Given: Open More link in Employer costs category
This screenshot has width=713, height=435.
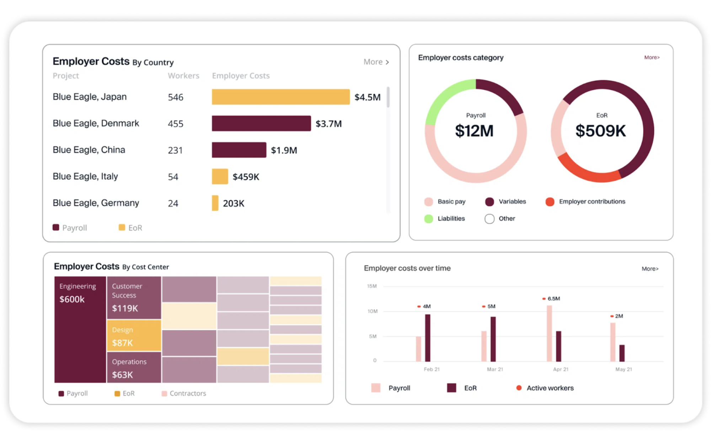Looking at the screenshot, I should coord(652,58).
